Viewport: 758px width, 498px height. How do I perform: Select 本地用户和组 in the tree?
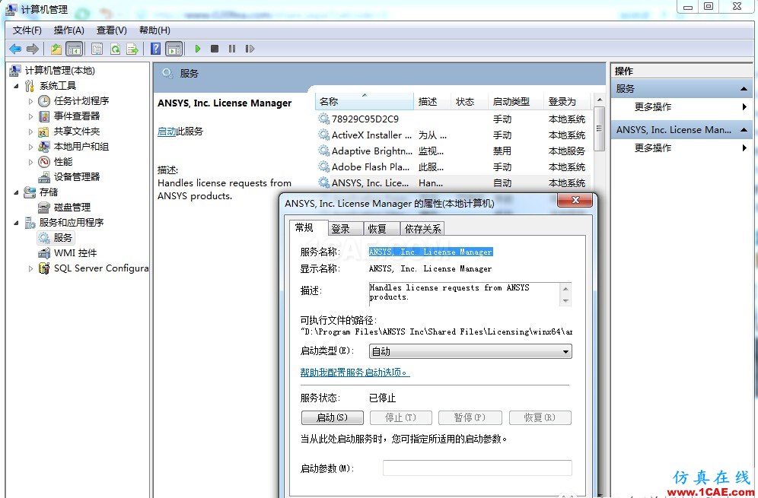81,146
